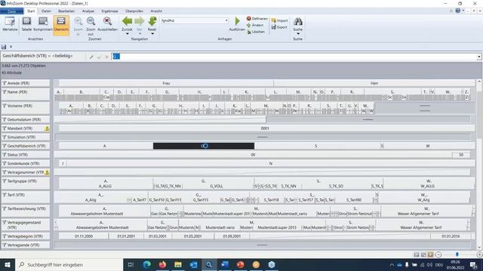Open the Suche binoculars tool
Image resolution: width=483 pixels, height=271 pixels.
click(297, 22)
